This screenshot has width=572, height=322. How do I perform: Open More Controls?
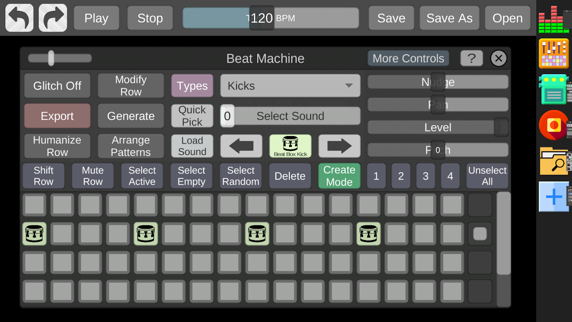pos(408,58)
